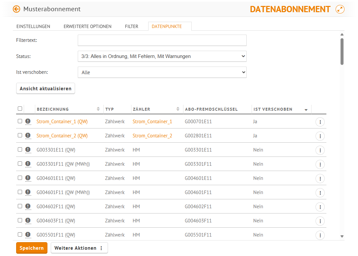This screenshot has height=256, width=358.
Task: Open the Strom_Container_2 Zähler link
Action: (x=152, y=136)
